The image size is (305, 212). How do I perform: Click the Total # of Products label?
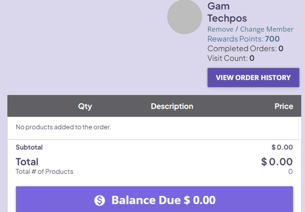[44, 171]
